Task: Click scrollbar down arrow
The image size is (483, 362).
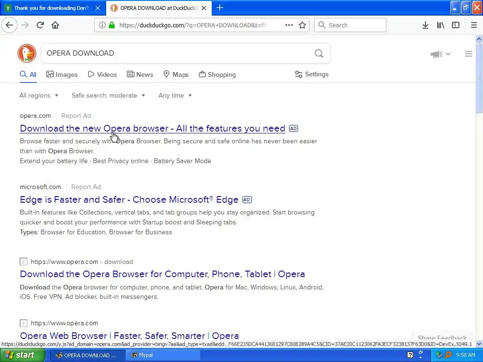Action: click(479, 344)
